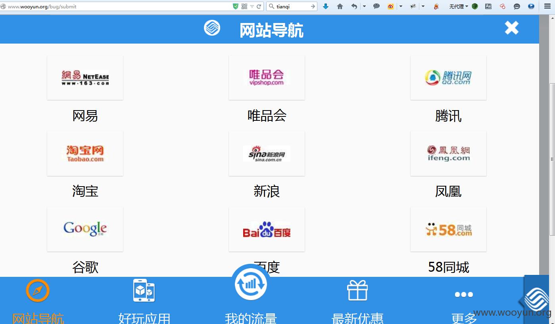Image resolution: width=555 pixels, height=324 pixels.
Task: Click the vertical page scrollbar thumb
Action: click(552, 159)
